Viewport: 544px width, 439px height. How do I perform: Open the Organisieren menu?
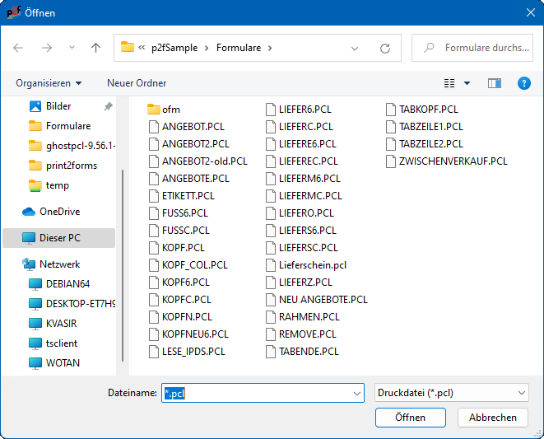pyautogui.click(x=49, y=83)
